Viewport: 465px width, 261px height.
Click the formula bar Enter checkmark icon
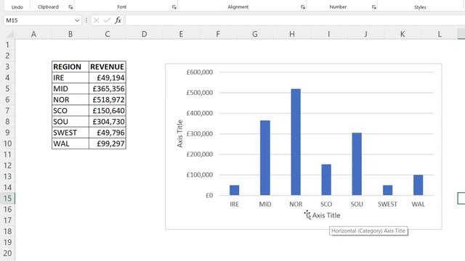pyautogui.click(x=107, y=20)
